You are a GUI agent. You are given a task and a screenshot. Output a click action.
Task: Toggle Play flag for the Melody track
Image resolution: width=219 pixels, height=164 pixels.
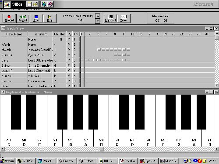point(69,50)
